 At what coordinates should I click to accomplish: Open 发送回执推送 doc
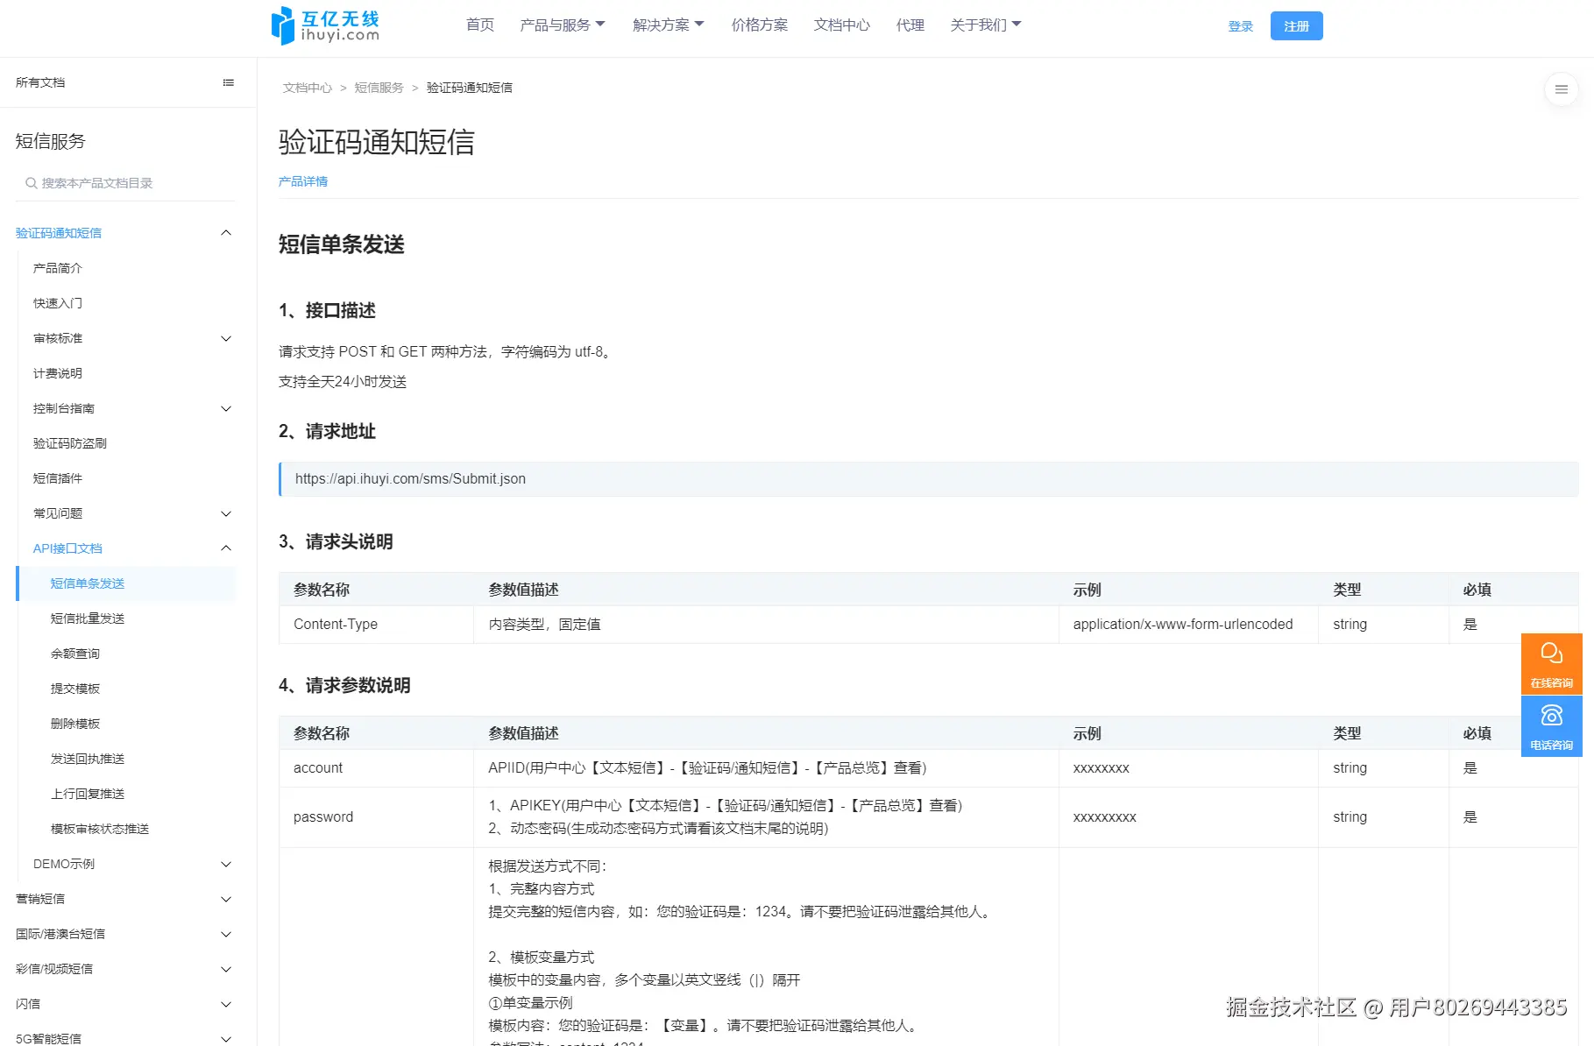(88, 759)
